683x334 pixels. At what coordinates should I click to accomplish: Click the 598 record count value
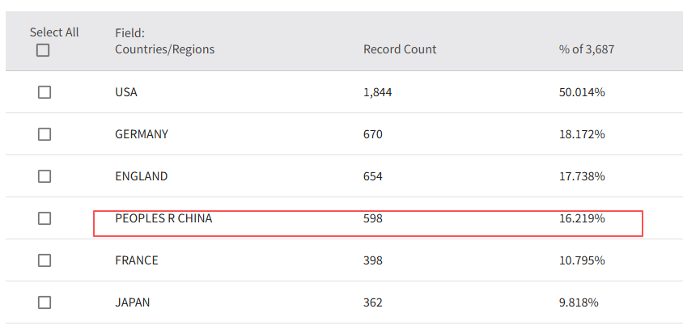pyautogui.click(x=373, y=218)
